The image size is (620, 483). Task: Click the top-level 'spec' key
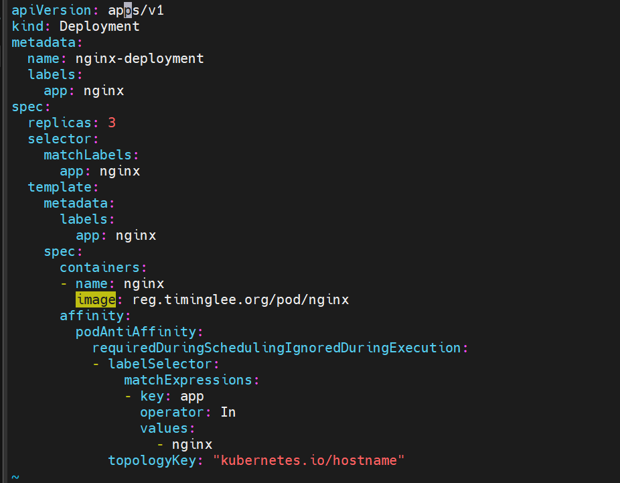click(27, 107)
